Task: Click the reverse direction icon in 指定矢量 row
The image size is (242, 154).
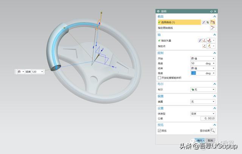Action: (x=200, y=41)
